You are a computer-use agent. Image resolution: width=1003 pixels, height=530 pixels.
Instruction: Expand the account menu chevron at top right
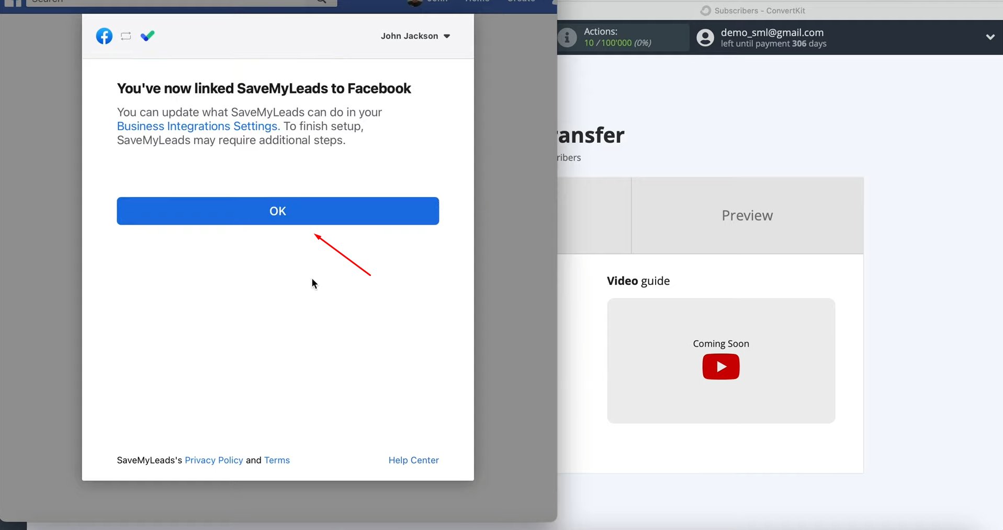[990, 37]
